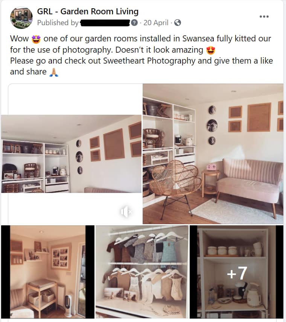Unmute the video using the speaker icon

coord(126,211)
